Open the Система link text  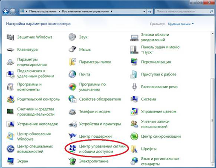[x=148, y=99]
